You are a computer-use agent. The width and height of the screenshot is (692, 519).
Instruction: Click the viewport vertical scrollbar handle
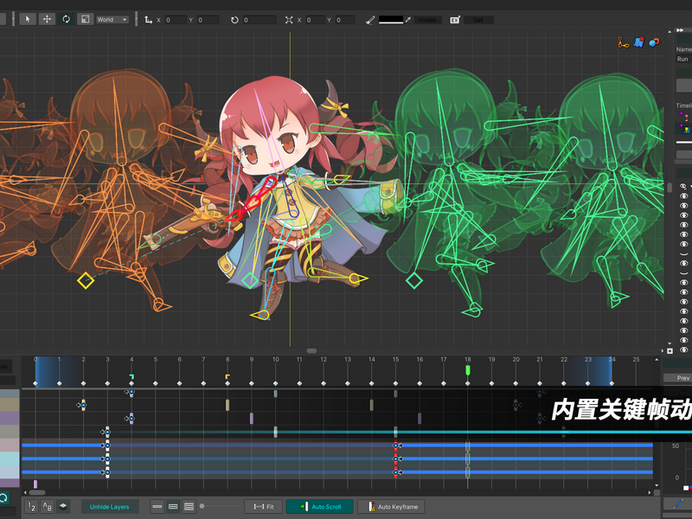670,188
